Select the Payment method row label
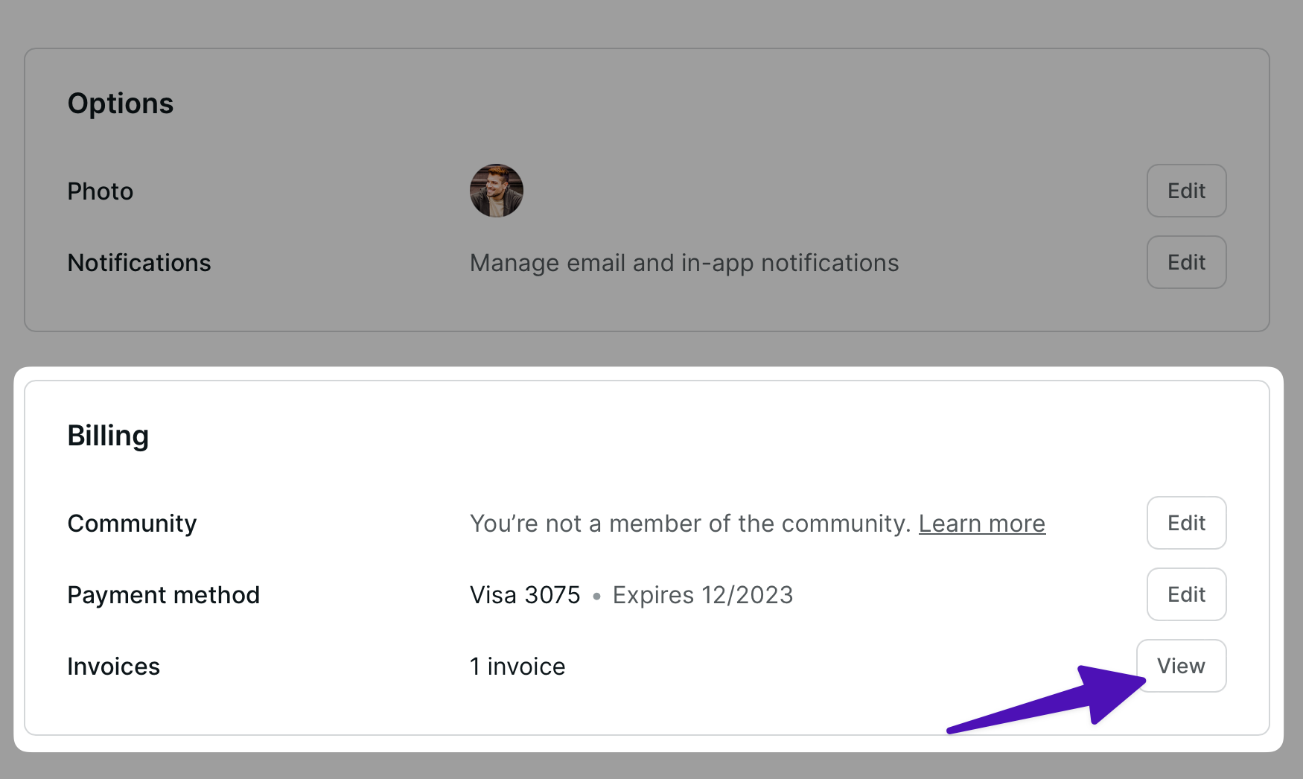The image size is (1303, 779). tap(164, 595)
